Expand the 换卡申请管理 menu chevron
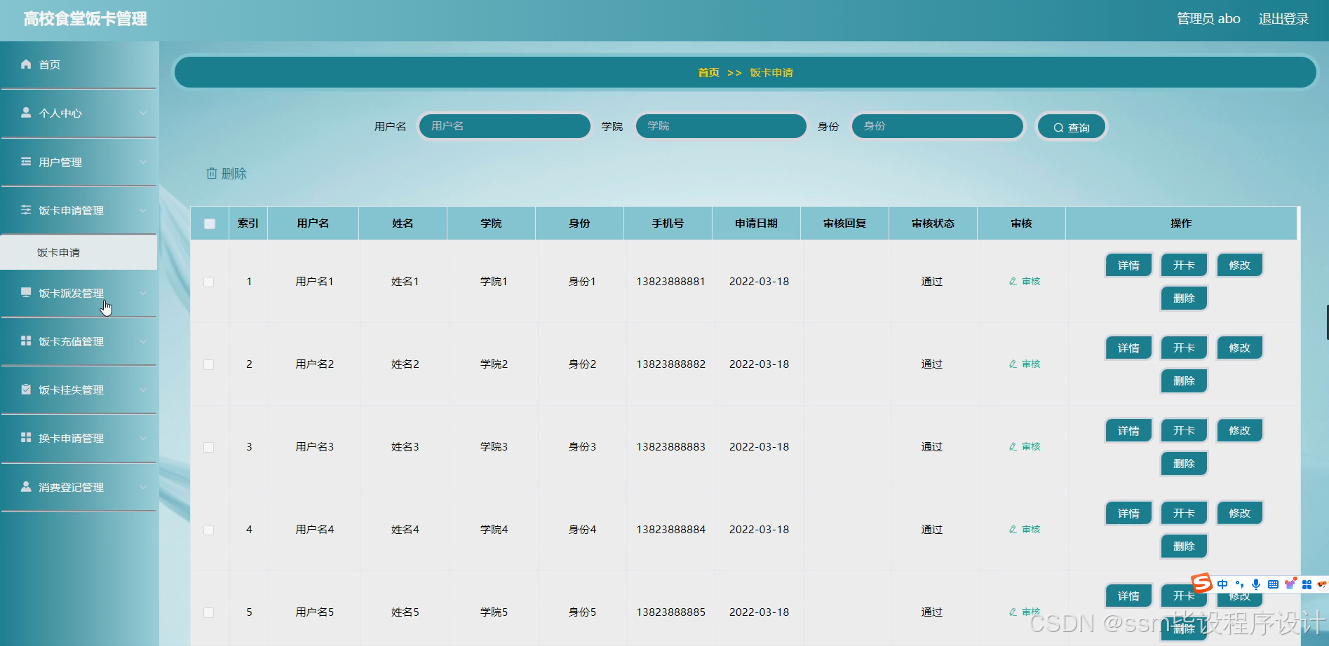1329x646 pixels. 143,438
